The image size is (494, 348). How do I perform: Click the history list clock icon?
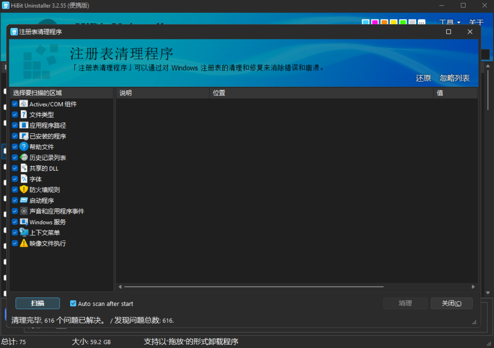coord(24,158)
